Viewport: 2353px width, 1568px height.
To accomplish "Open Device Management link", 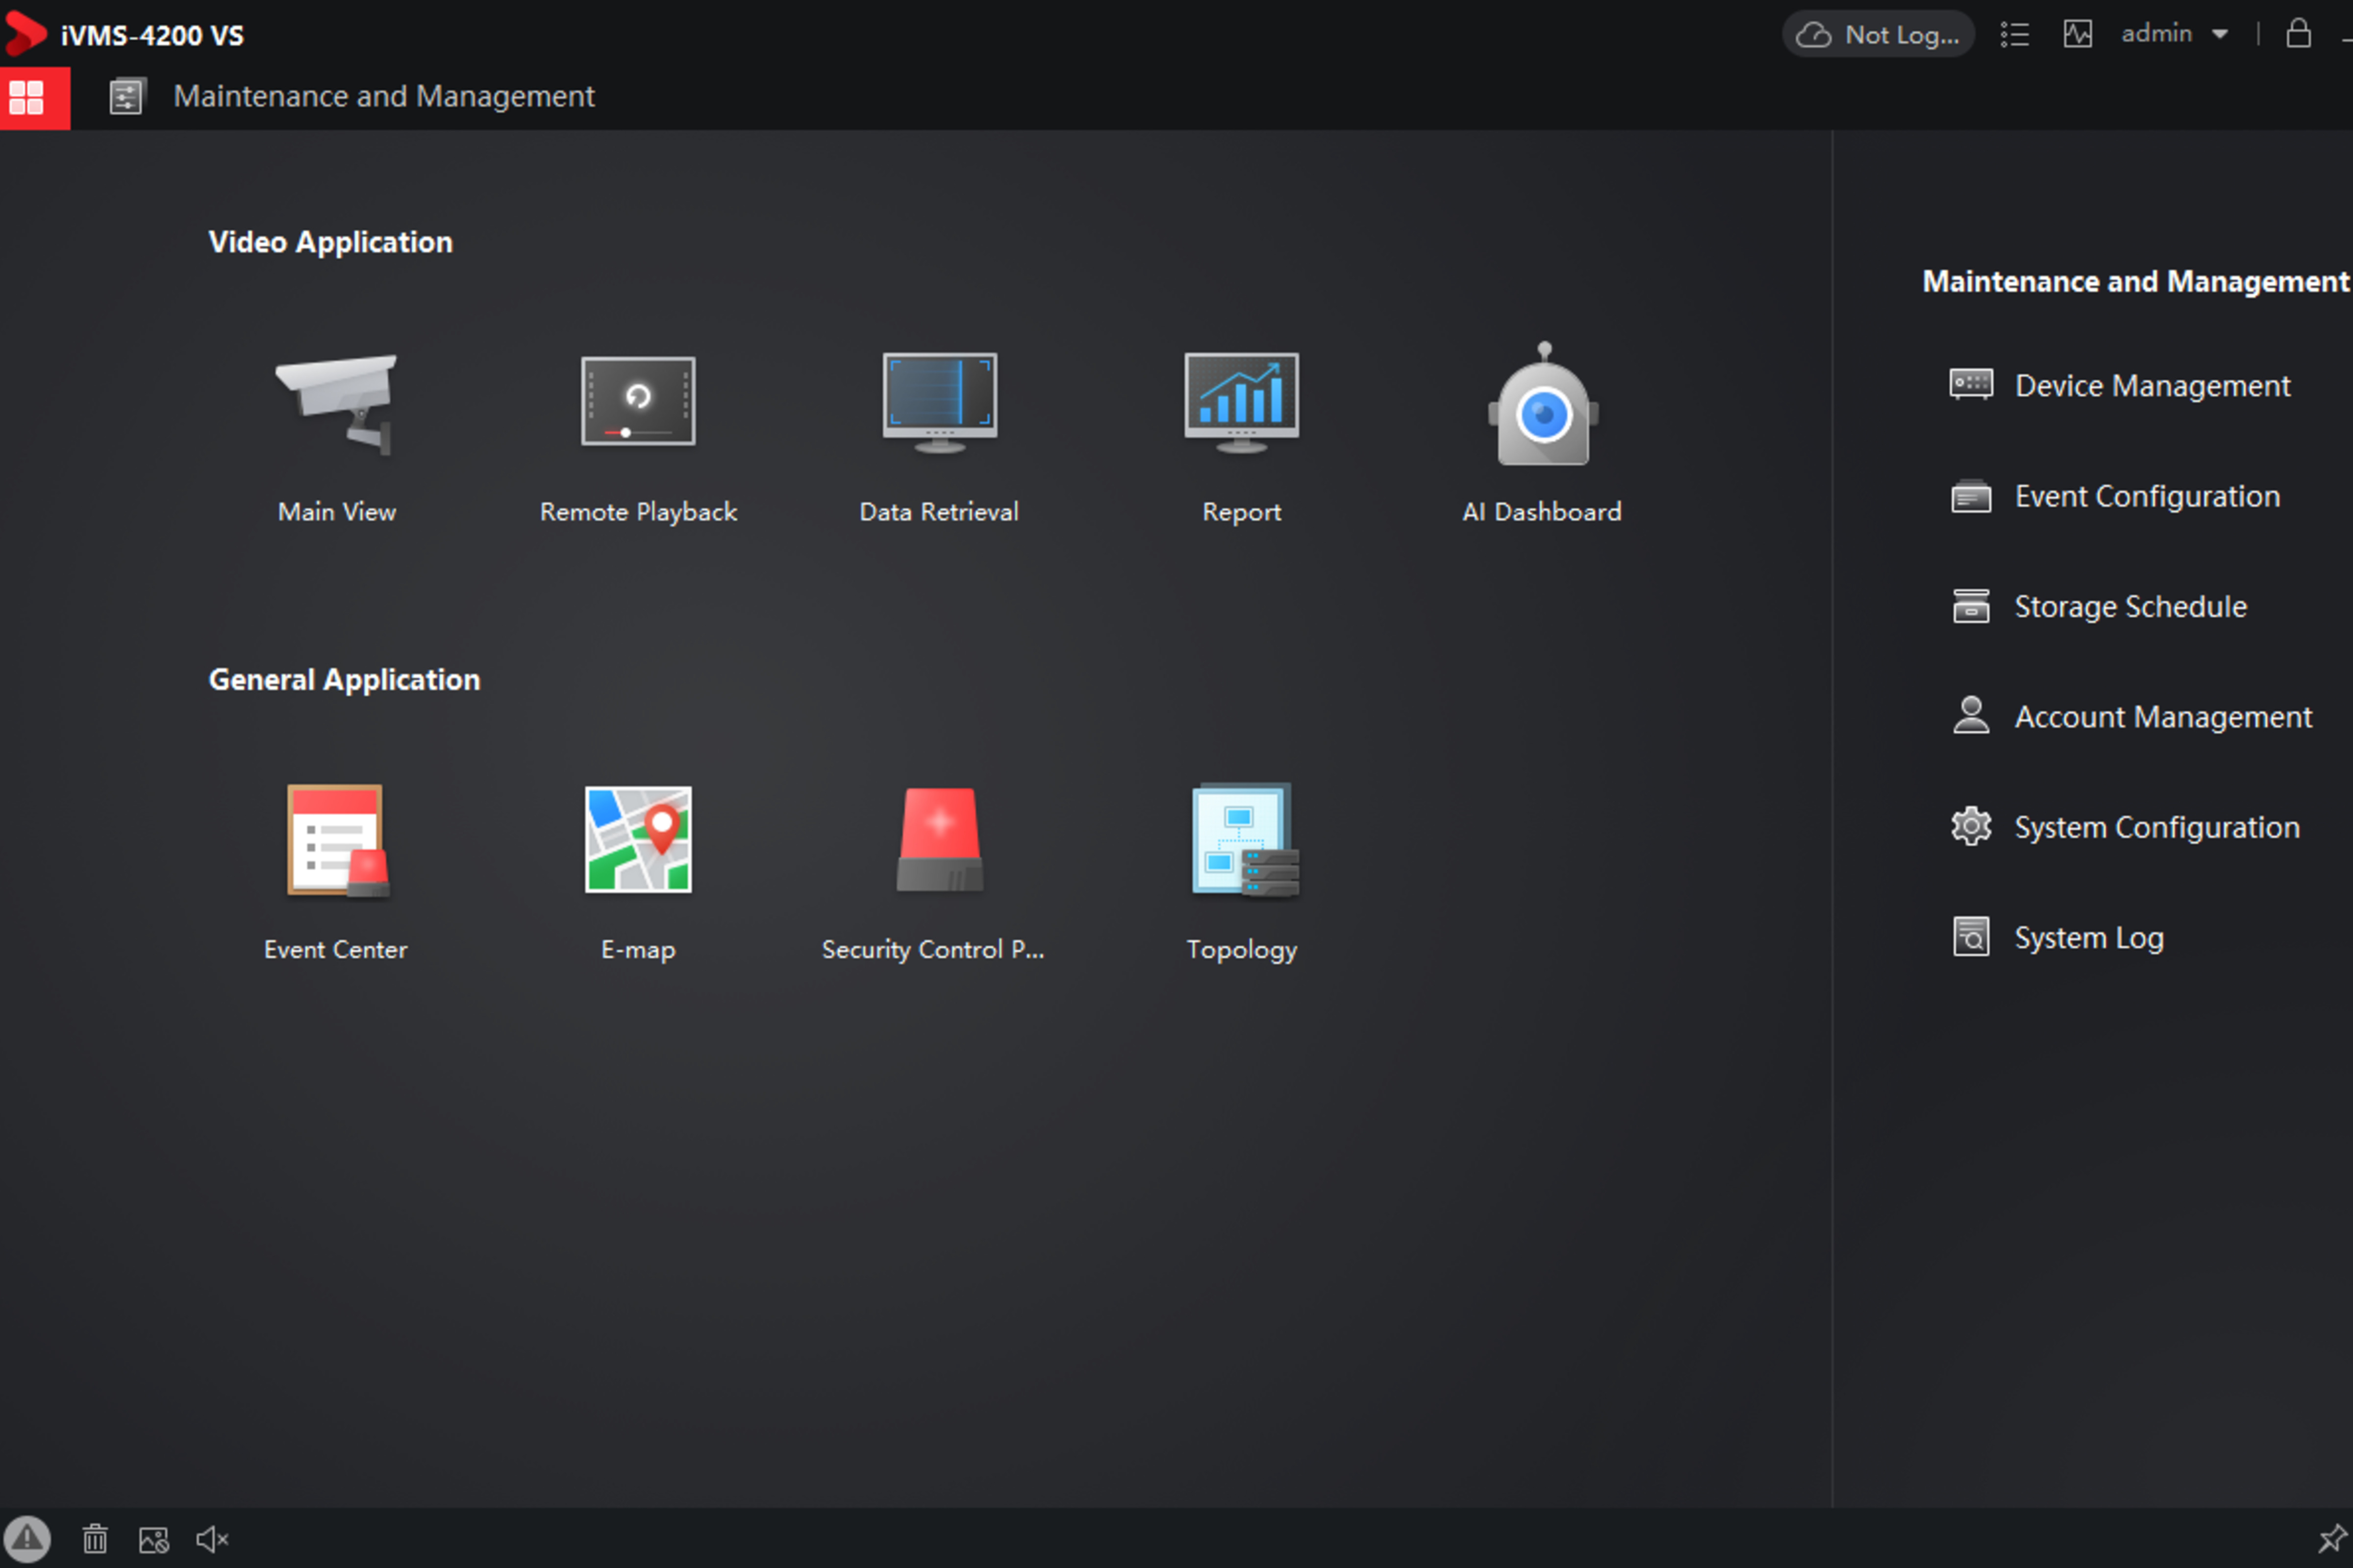I will point(2152,386).
